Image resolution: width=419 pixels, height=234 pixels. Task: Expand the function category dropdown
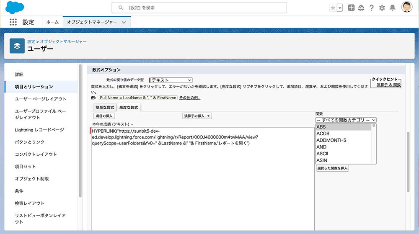[346, 120]
